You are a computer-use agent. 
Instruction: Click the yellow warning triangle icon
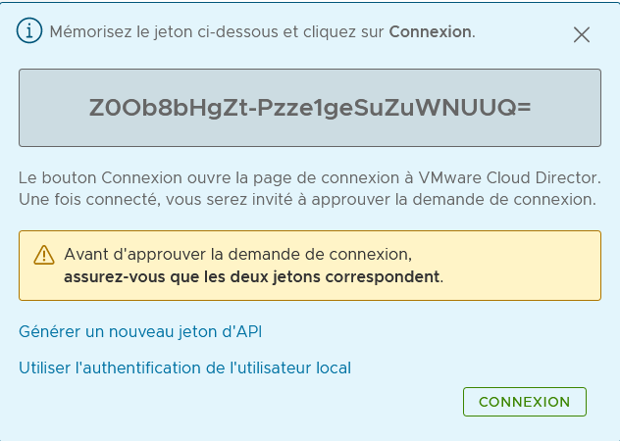click(x=44, y=255)
